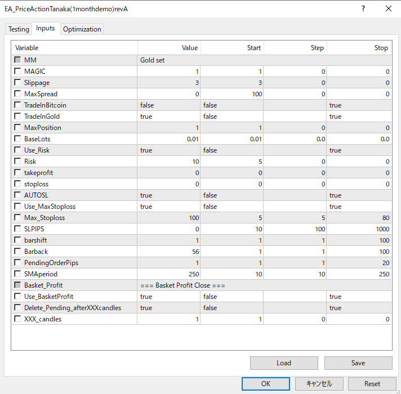Open the Use_Risk value 'true' cell

pyautogui.click(x=169, y=150)
